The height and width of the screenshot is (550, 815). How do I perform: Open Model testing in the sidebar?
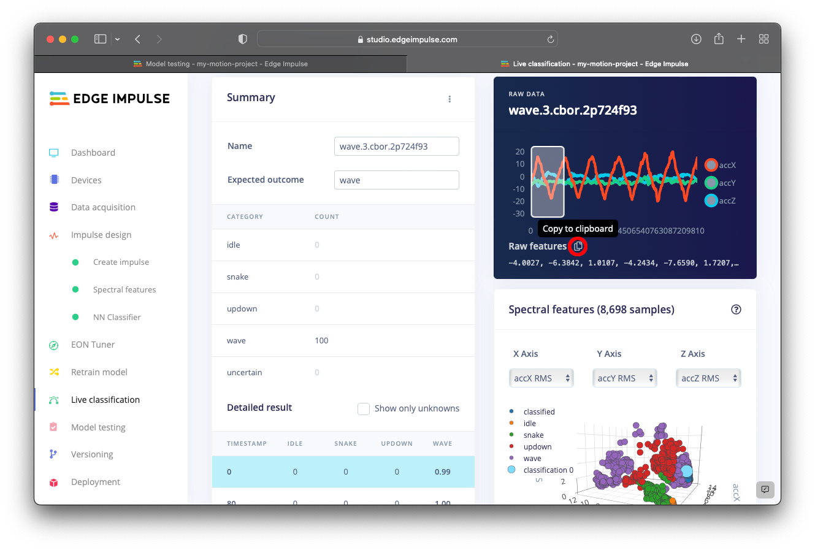click(98, 427)
